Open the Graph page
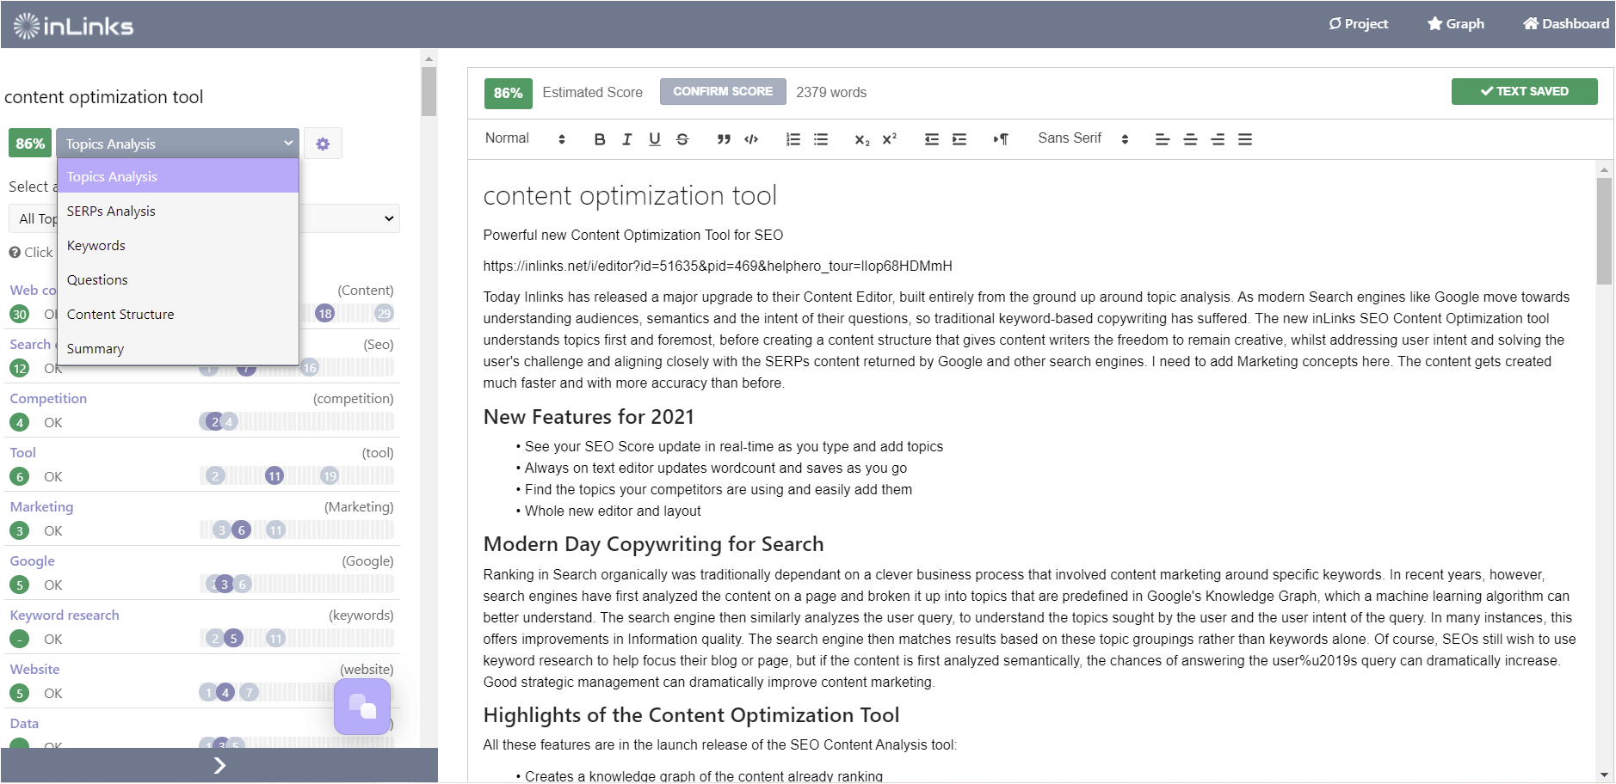1616x784 pixels. pos(1456,24)
